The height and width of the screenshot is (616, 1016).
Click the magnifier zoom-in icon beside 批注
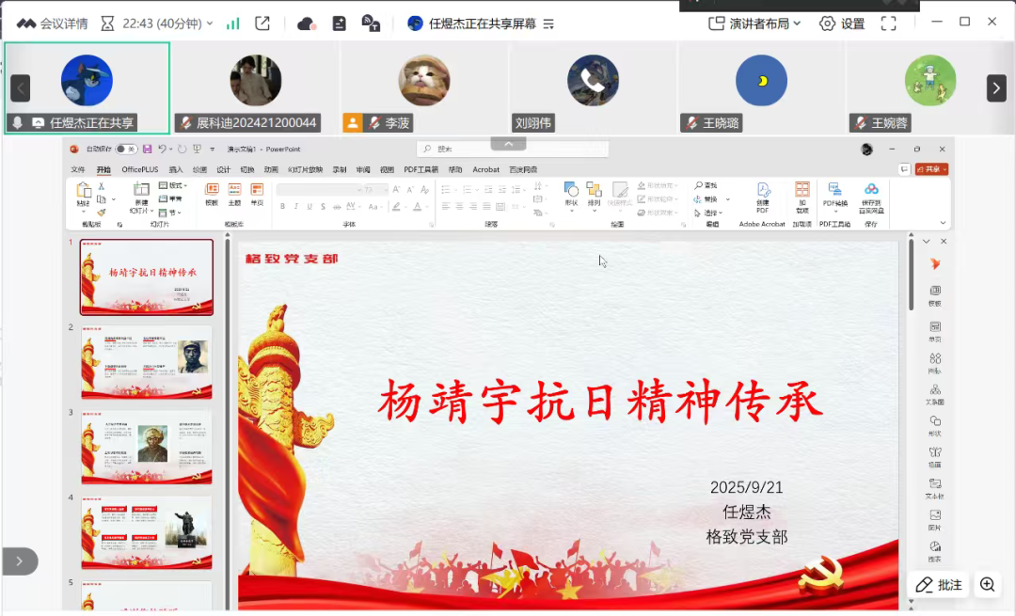pyautogui.click(x=987, y=584)
